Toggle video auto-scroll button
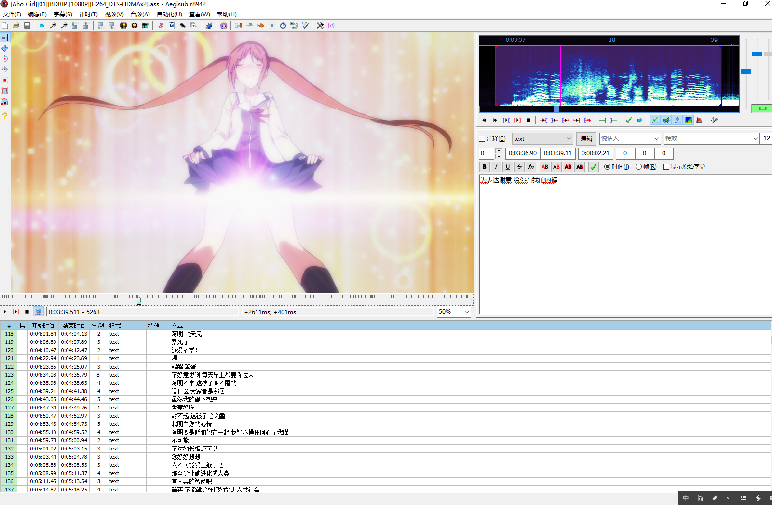Screen dimensions: 772x505 click(x=39, y=312)
